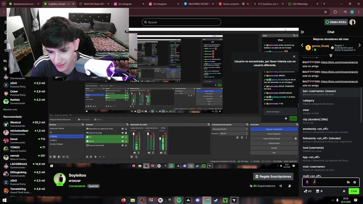Screen dimensions: 363x204
Task: Open the shop icon showing 0
Action: click(x=319, y=191)
